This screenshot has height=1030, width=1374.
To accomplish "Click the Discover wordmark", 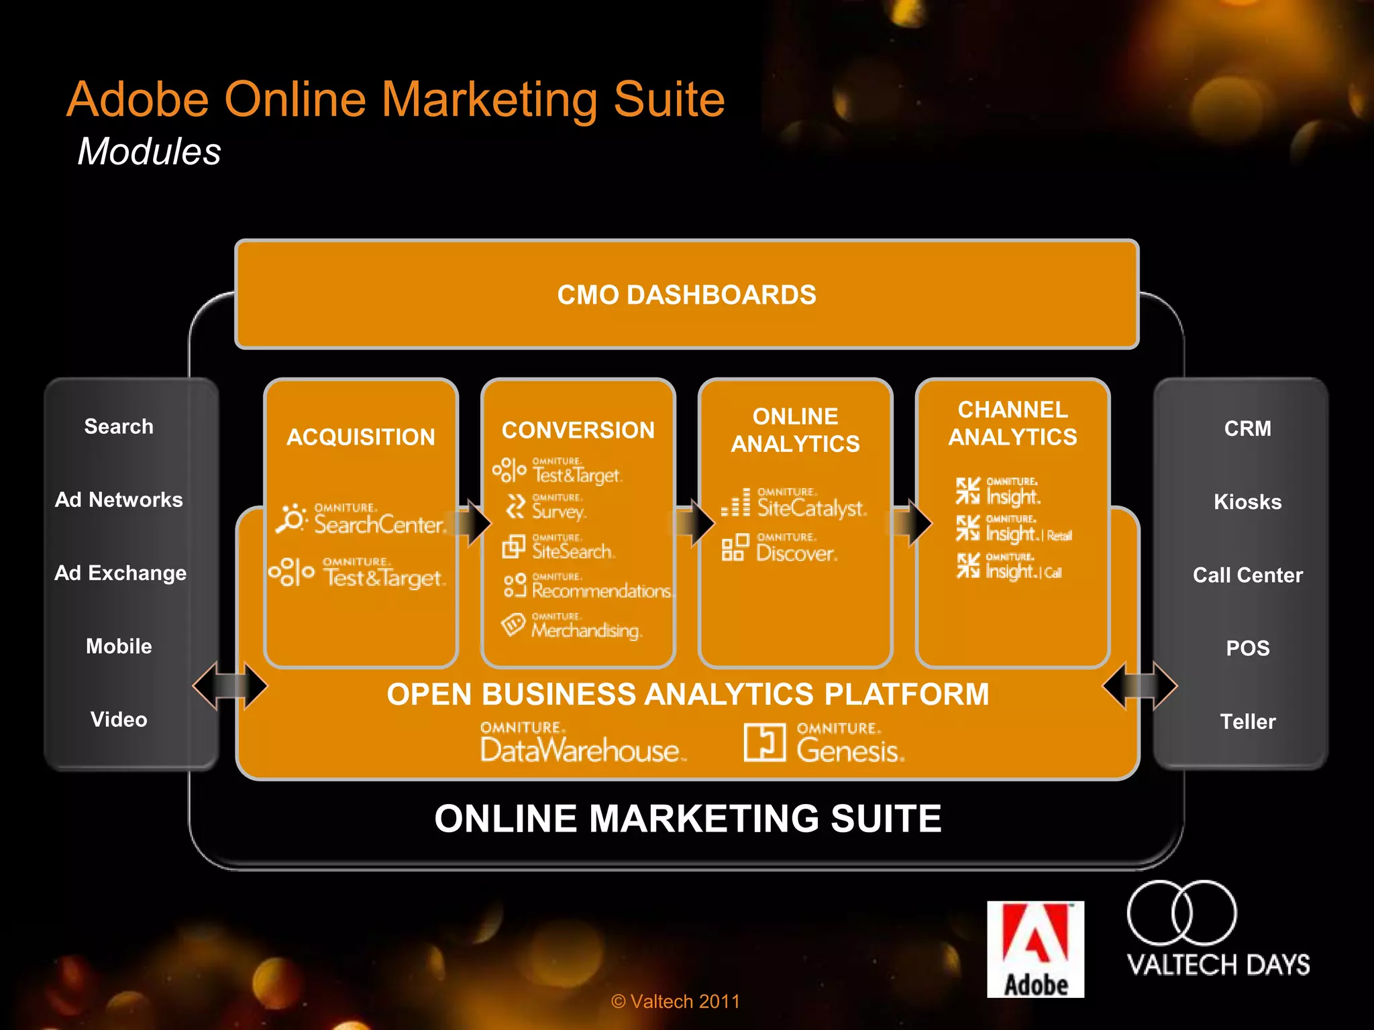I will pos(797,547).
